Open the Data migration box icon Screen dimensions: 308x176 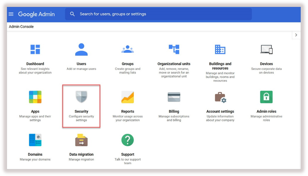tap(81, 140)
